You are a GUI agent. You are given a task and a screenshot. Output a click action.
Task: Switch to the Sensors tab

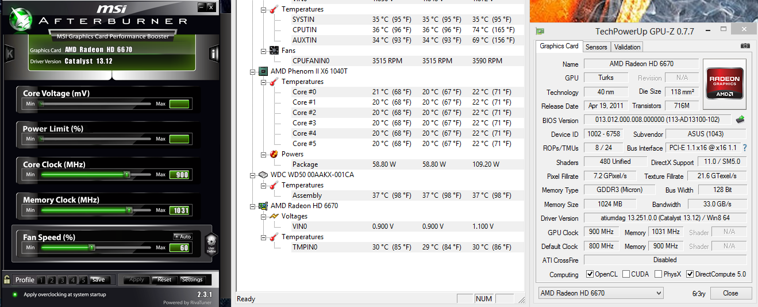(x=597, y=47)
